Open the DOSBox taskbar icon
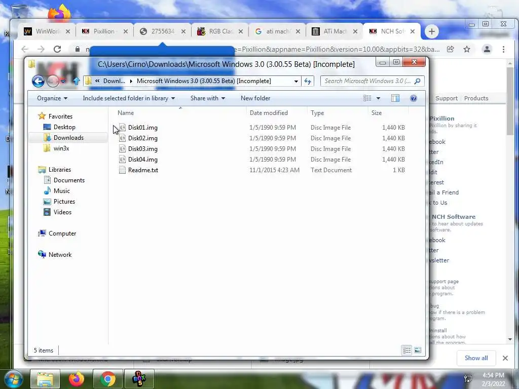This screenshot has width=519, height=389. 139,379
